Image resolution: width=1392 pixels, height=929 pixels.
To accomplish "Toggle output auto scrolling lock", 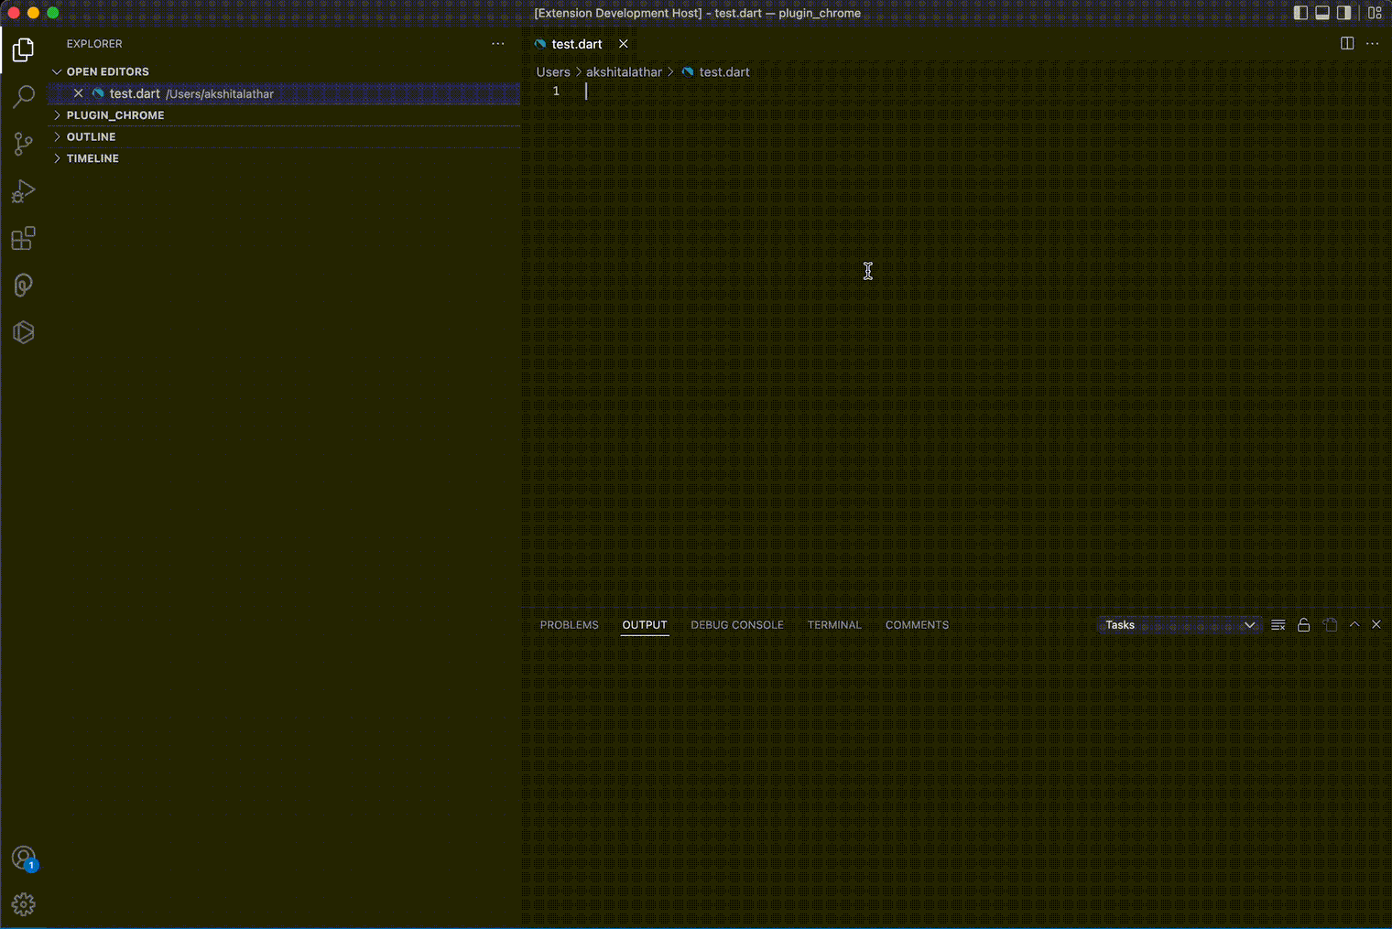I will [1304, 625].
